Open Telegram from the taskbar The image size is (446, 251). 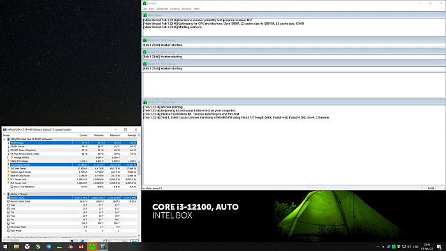point(48,247)
